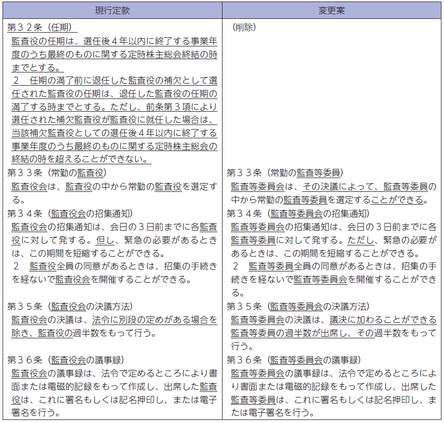The image size is (444, 423).
Task: Click the final right line たは電子署名を行う。
Action: pyautogui.click(x=273, y=412)
